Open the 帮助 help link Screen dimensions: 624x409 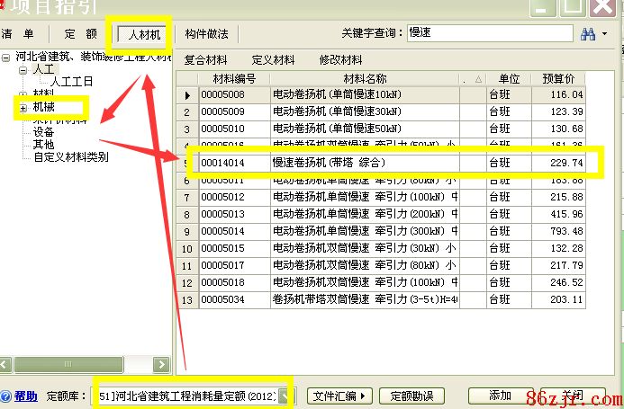pyautogui.click(x=25, y=396)
